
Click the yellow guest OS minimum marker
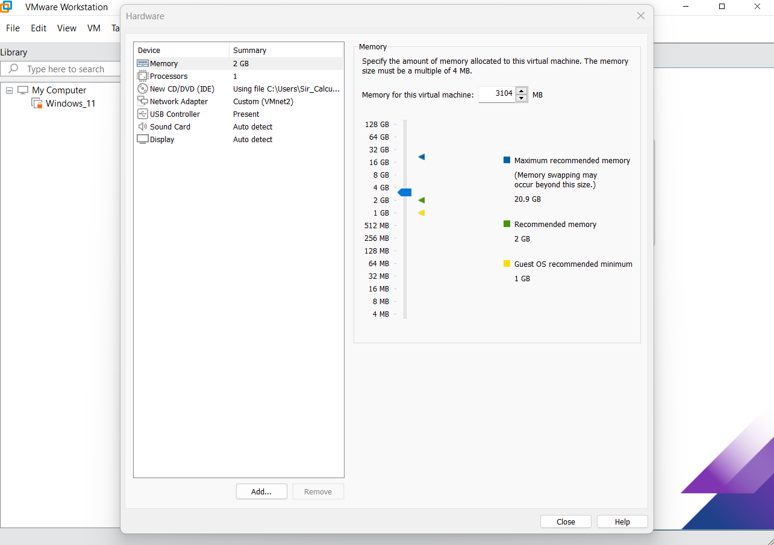point(422,213)
